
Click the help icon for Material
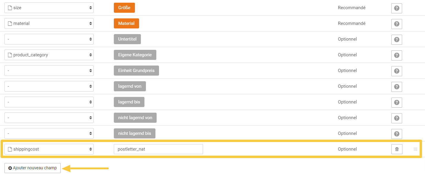[396, 24]
